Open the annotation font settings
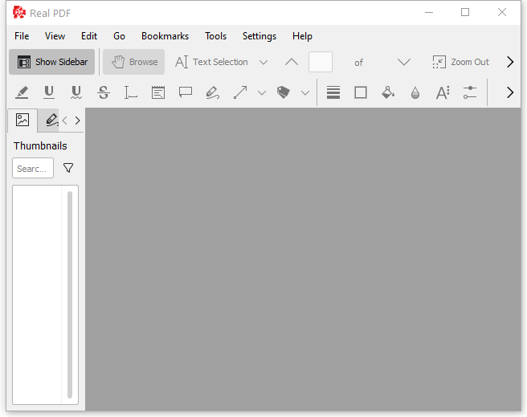The height and width of the screenshot is (417, 527). tap(443, 92)
